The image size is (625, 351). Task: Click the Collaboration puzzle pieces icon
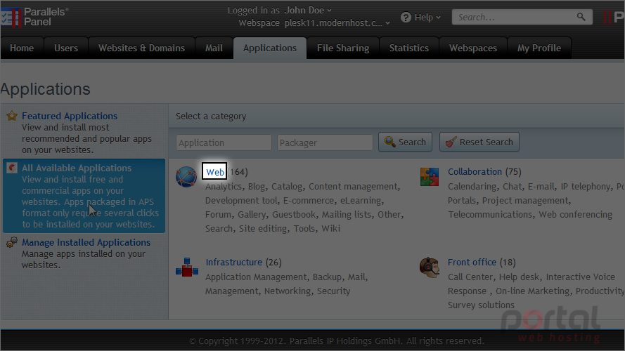[x=430, y=177]
